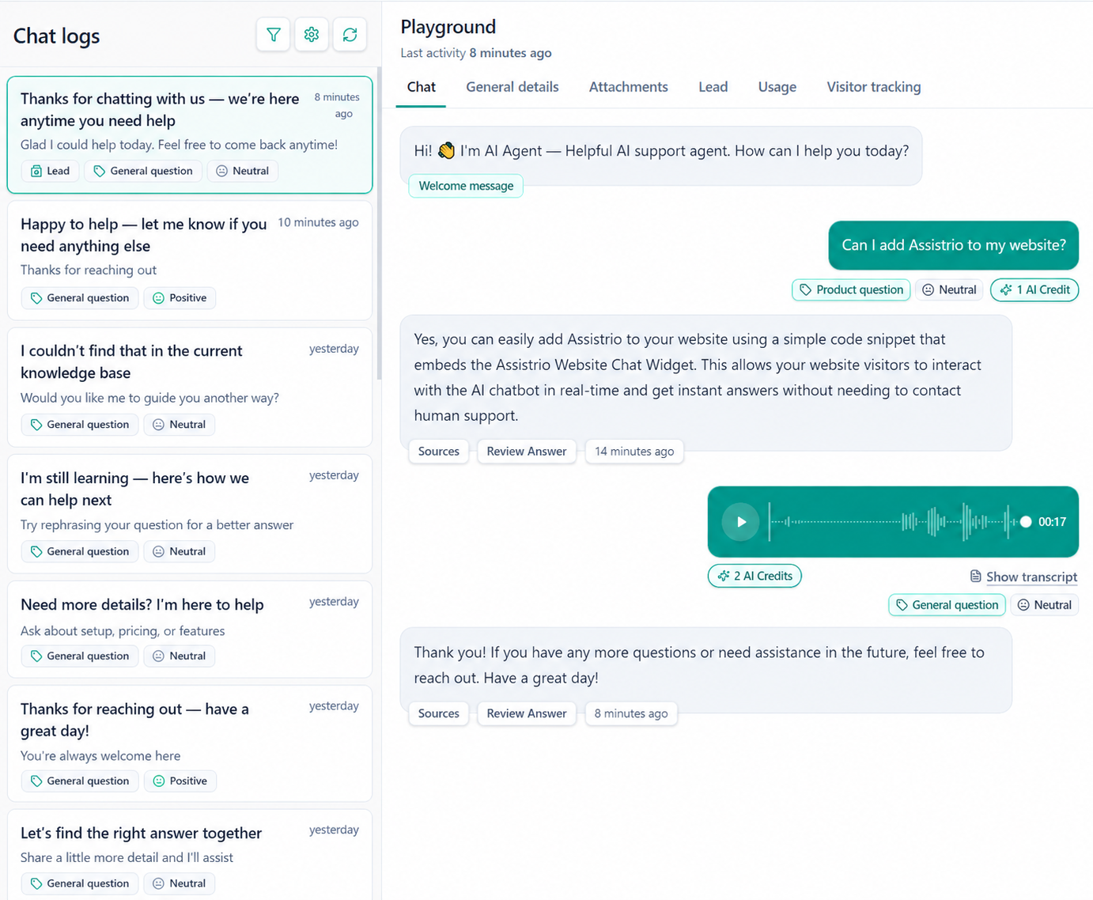The width and height of the screenshot is (1093, 900).
Task: Open 'Happy to help' chat log
Action: tap(190, 260)
